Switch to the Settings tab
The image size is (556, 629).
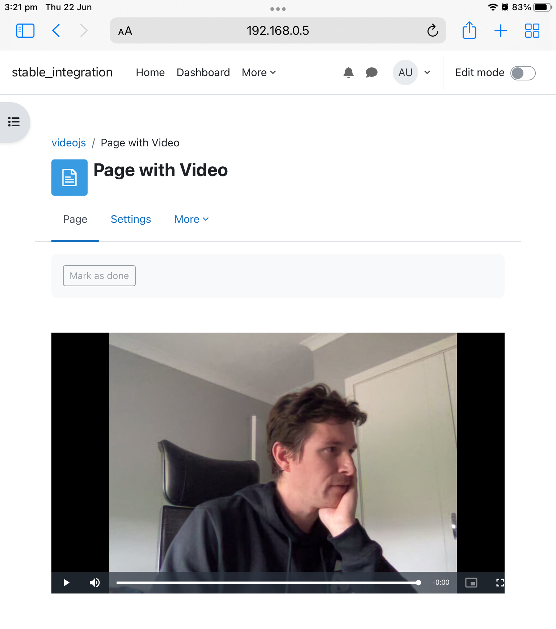131,219
